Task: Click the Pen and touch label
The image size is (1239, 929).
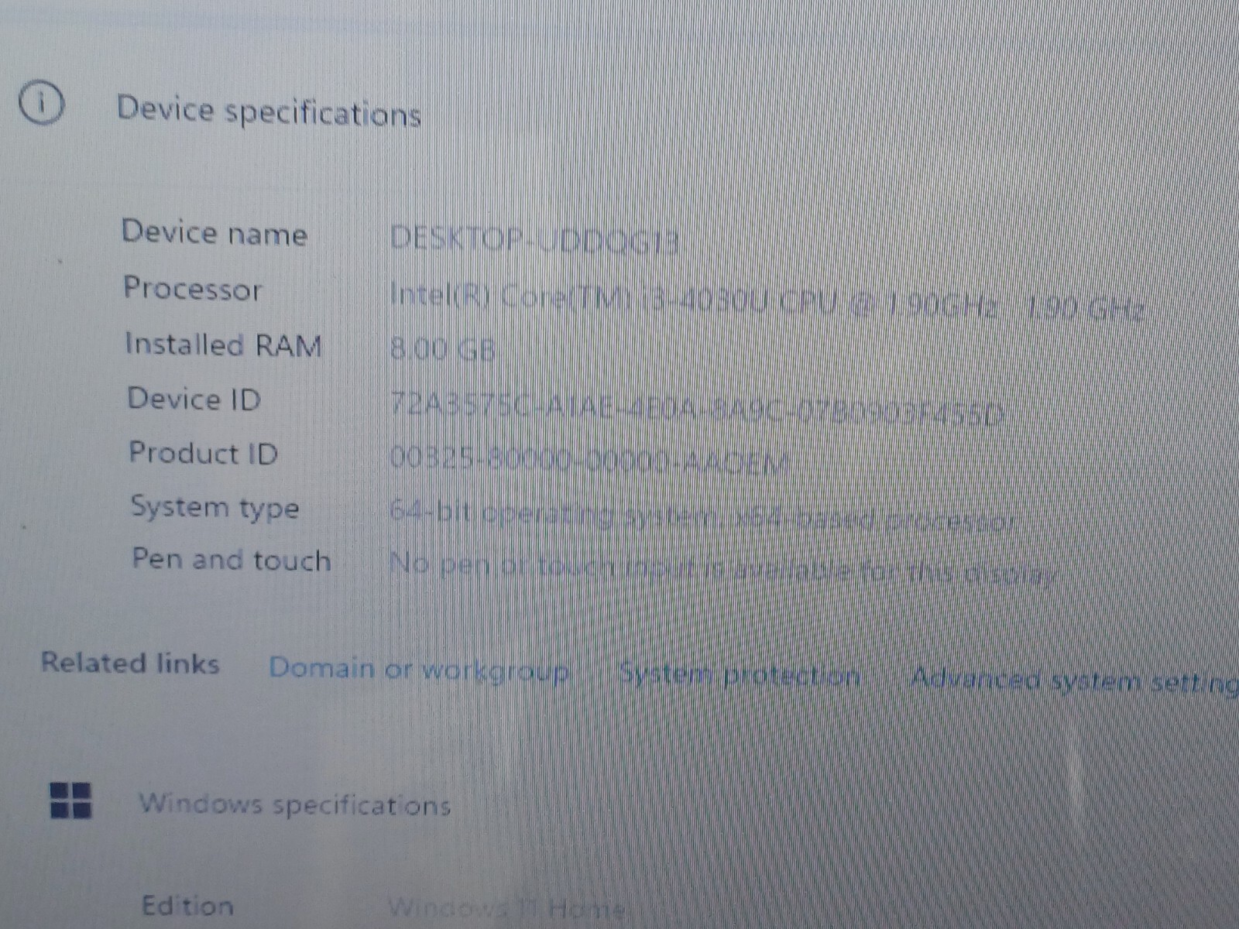Action: click(x=231, y=559)
